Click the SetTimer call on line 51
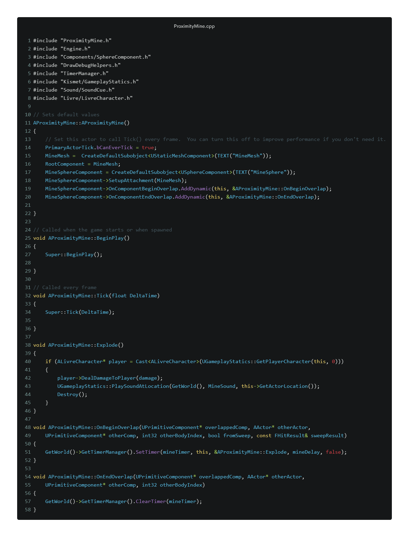 148,452
